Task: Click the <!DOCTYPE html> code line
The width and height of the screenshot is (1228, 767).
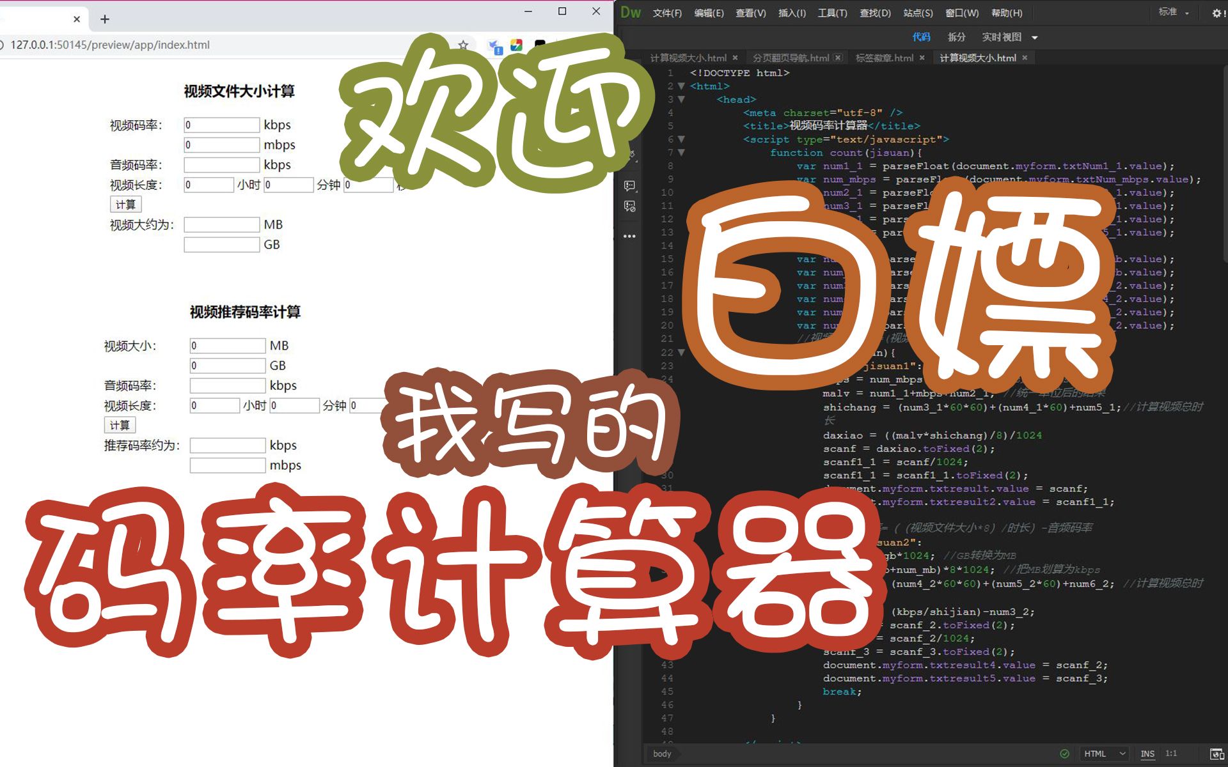Action: pos(739,73)
